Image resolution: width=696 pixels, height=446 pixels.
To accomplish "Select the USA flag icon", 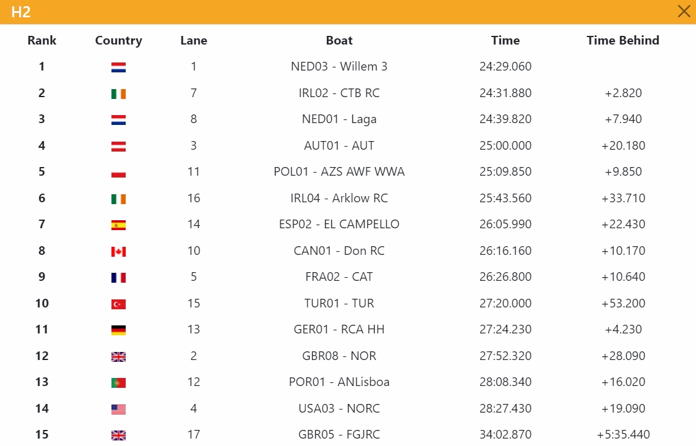I will point(118,410).
